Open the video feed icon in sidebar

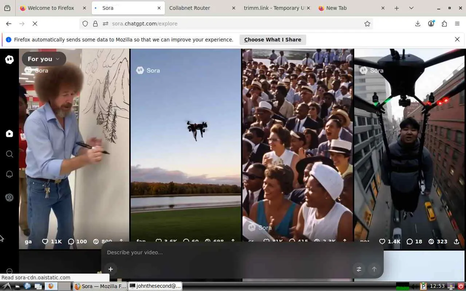click(x=9, y=134)
